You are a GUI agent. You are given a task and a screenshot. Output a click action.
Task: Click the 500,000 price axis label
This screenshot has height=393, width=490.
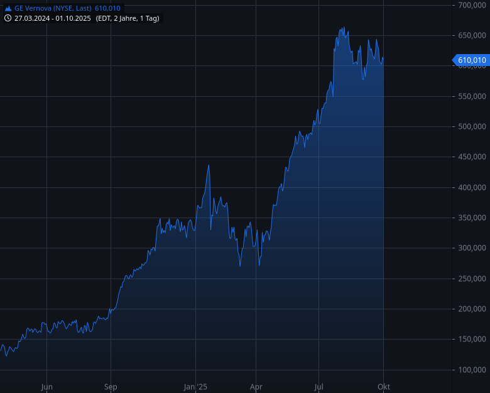(471, 126)
